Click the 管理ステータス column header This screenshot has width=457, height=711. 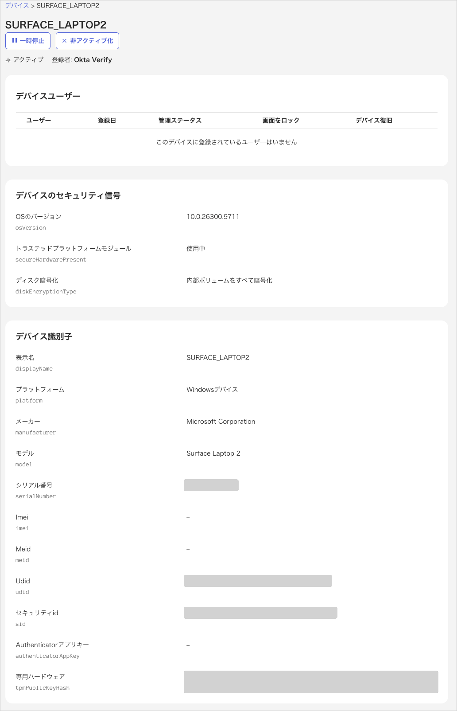coord(180,121)
